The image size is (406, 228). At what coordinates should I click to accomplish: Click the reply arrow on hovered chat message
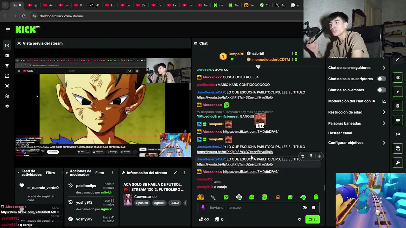[x=303, y=156]
